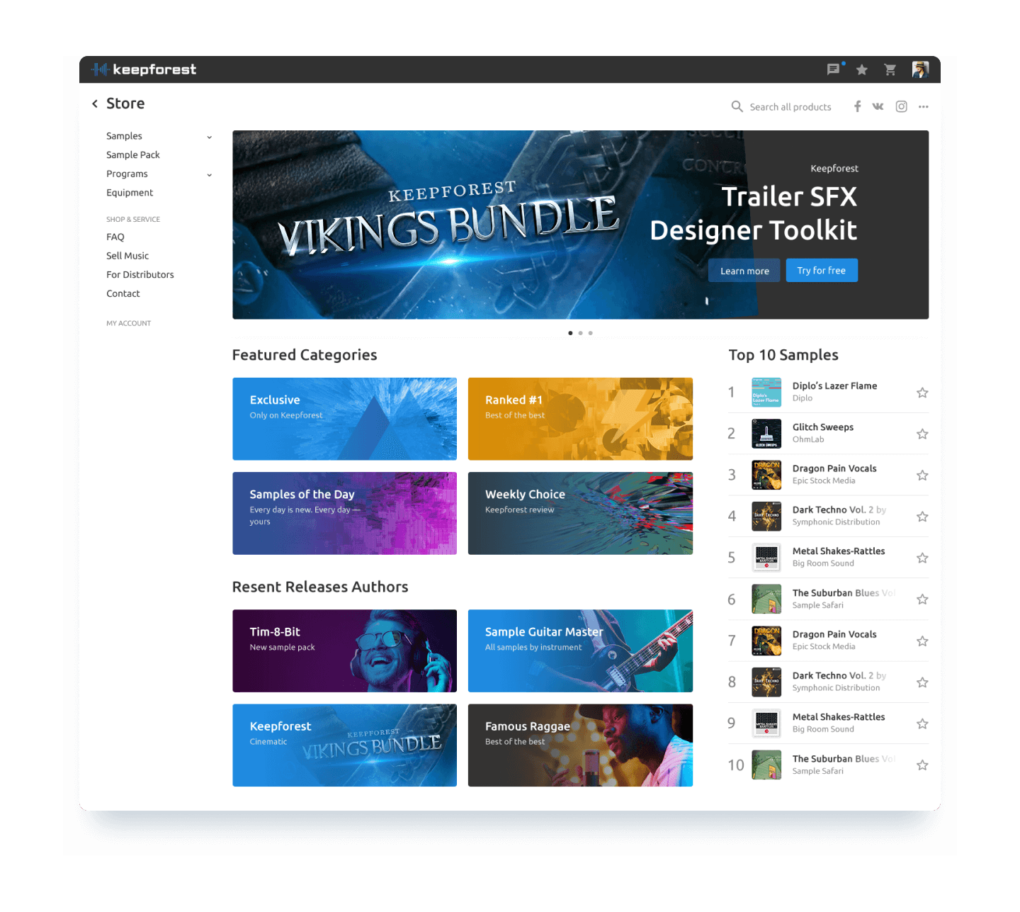The width and height of the screenshot is (1020, 912).
Task: Click Diplo author name
Action: pyautogui.click(x=803, y=398)
